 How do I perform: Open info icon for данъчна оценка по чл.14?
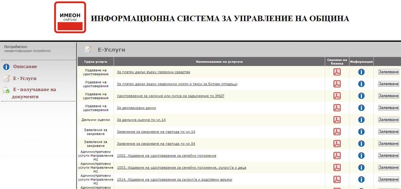[361, 120]
